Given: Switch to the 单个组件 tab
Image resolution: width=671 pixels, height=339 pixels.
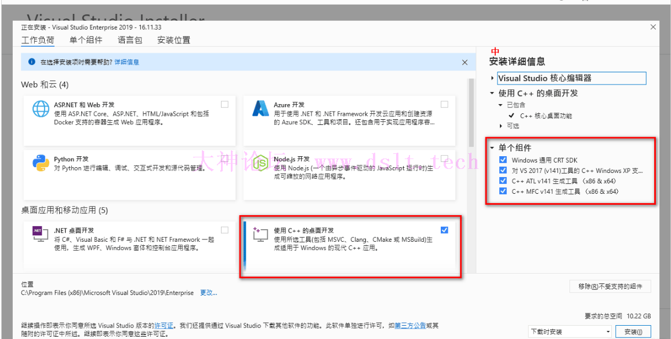Looking at the screenshot, I should 86,40.
